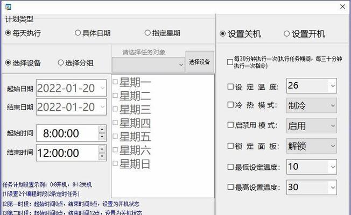Viewport: 351px width, 215px height.
Task: Click the 计划类型 group label
Action: 19,19
